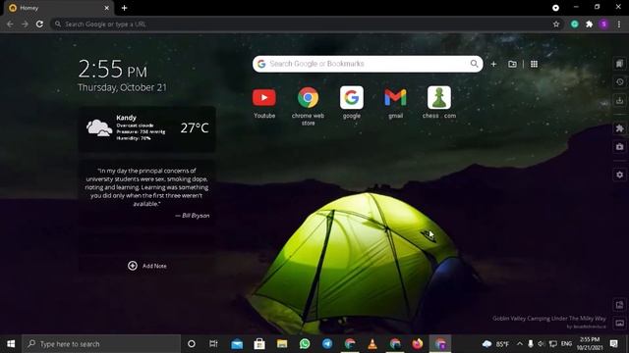Bookmark this page with the star icon
This screenshot has width=629, height=353.
tap(556, 24)
